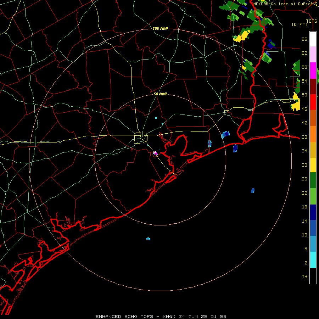Click the '[K FT]' units label
The height and width of the screenshot is (319, 319).
pyautogui.click(x=300, y=25)
